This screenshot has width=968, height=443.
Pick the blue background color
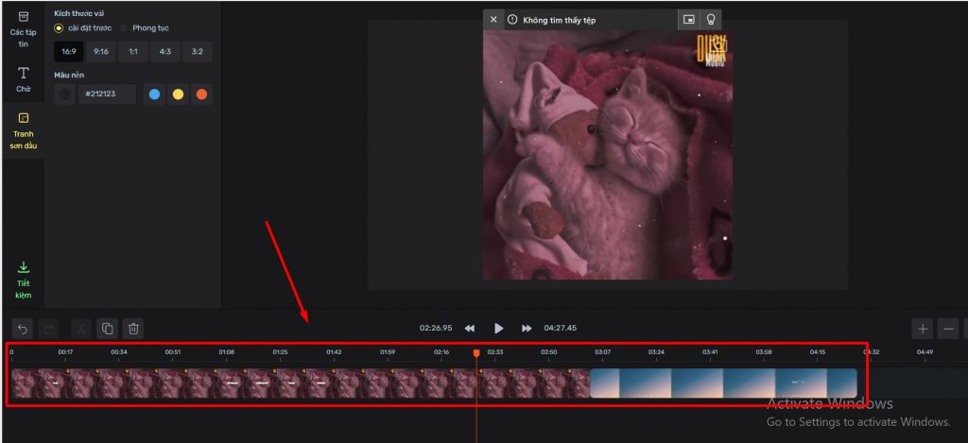(154, 94)
